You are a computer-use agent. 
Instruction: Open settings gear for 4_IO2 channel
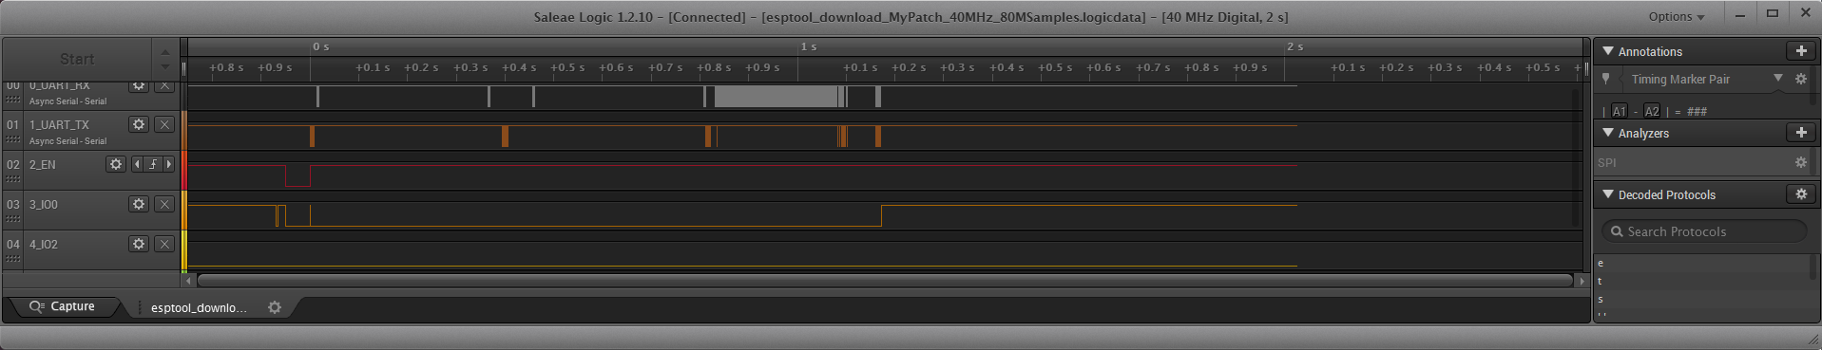139,244
